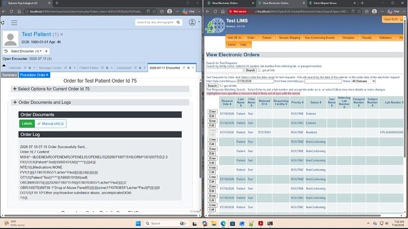The image size is (408, 229).
Task: Lock the Calendar tab
Action: pyautogui.click(x=30, y=67)
